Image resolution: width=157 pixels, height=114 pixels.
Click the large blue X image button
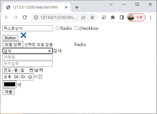[24, 35]
